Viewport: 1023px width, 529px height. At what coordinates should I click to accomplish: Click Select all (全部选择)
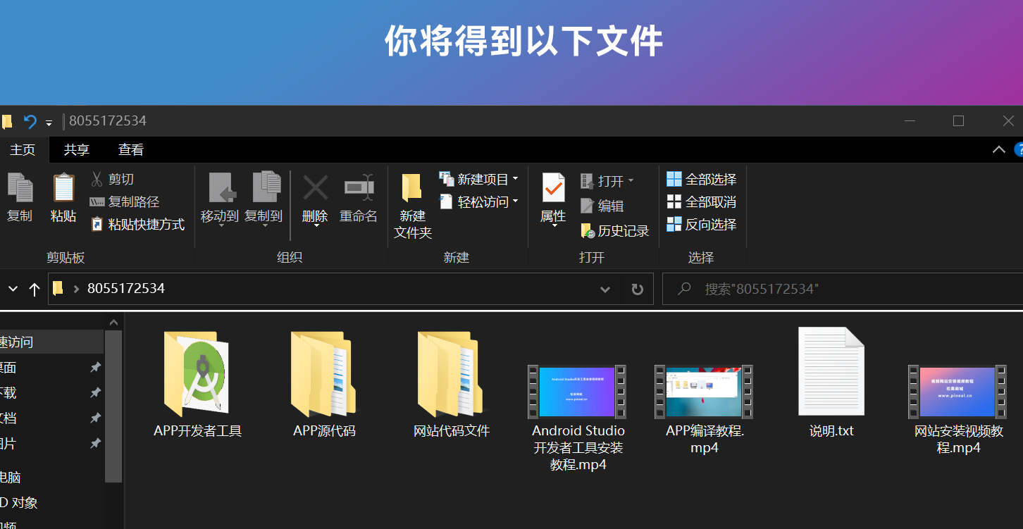pyautogui.click(x=702, y=180)
